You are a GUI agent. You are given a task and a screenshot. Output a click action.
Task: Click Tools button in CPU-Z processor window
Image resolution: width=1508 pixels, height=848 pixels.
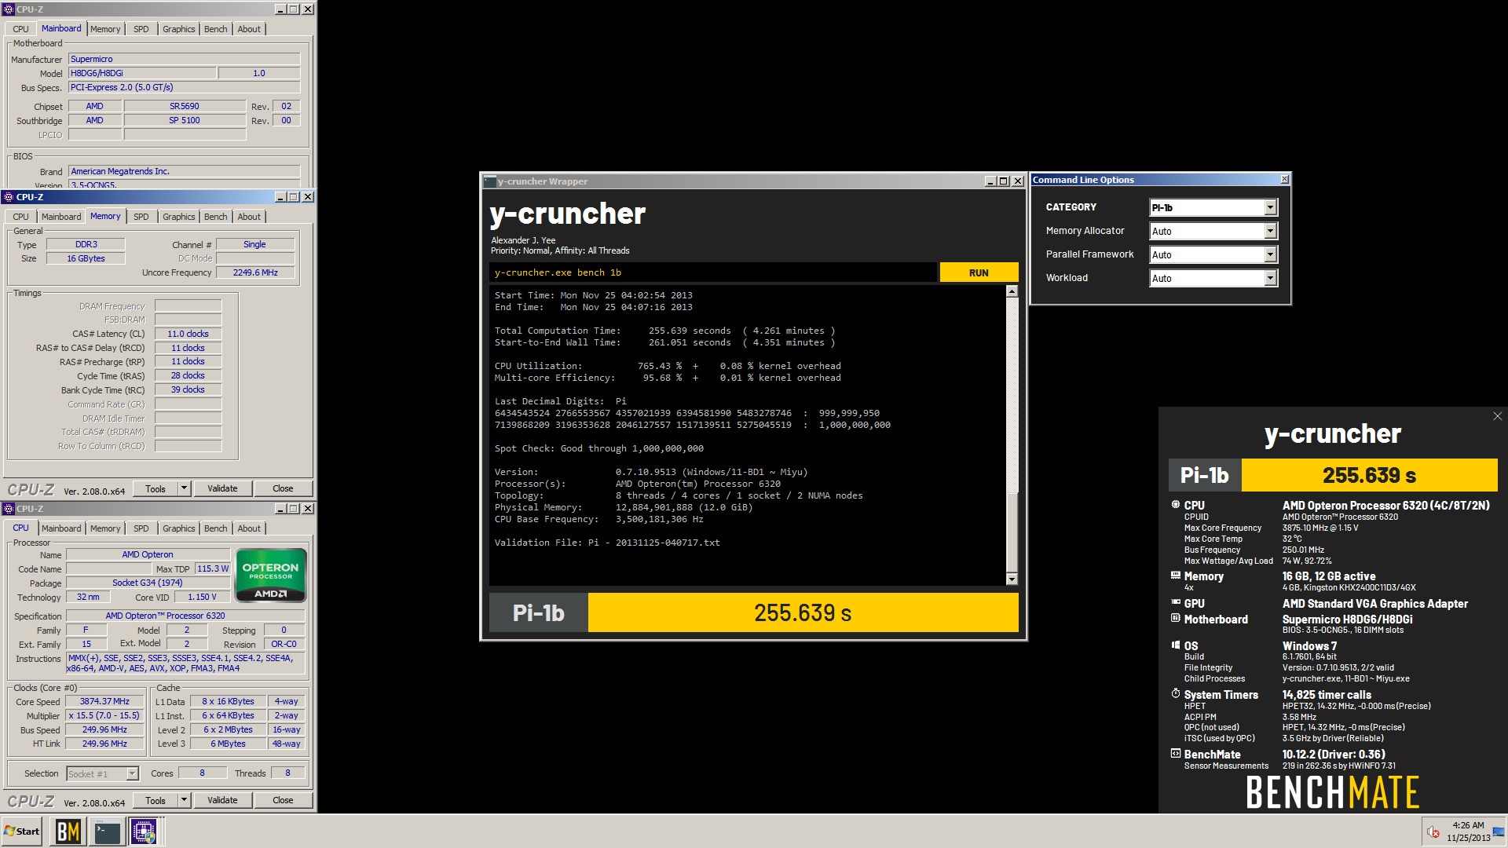click(156, 800)
